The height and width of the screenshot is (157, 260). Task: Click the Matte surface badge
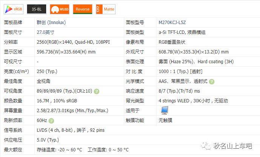tap(106, 9)
